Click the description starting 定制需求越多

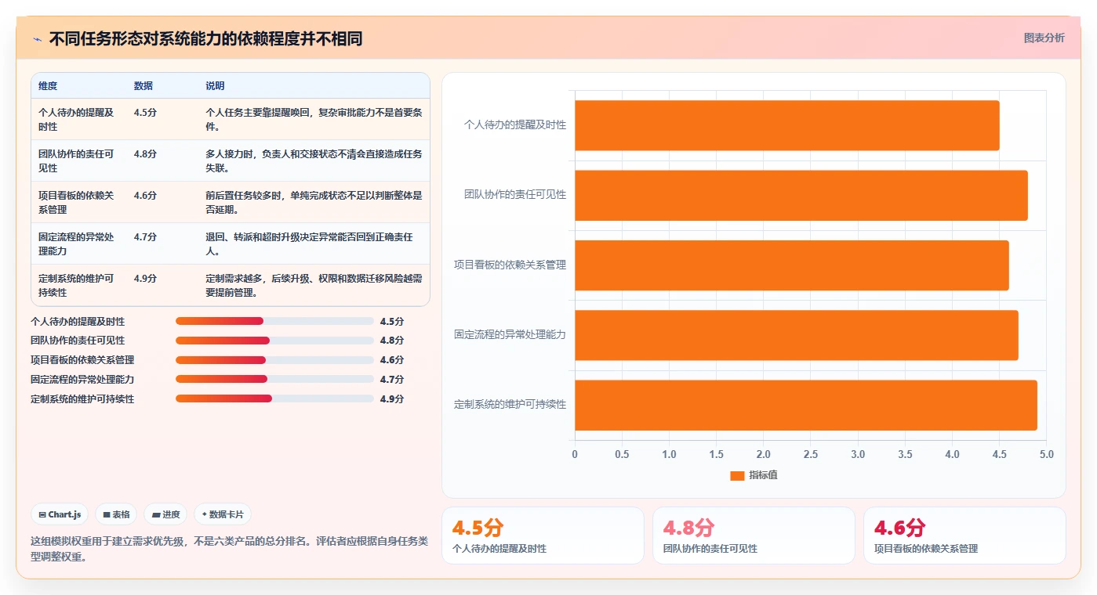314,285
